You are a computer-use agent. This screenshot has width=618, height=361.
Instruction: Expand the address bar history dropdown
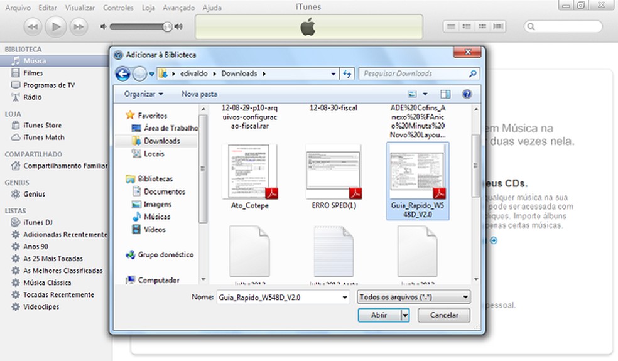(333, 73)
